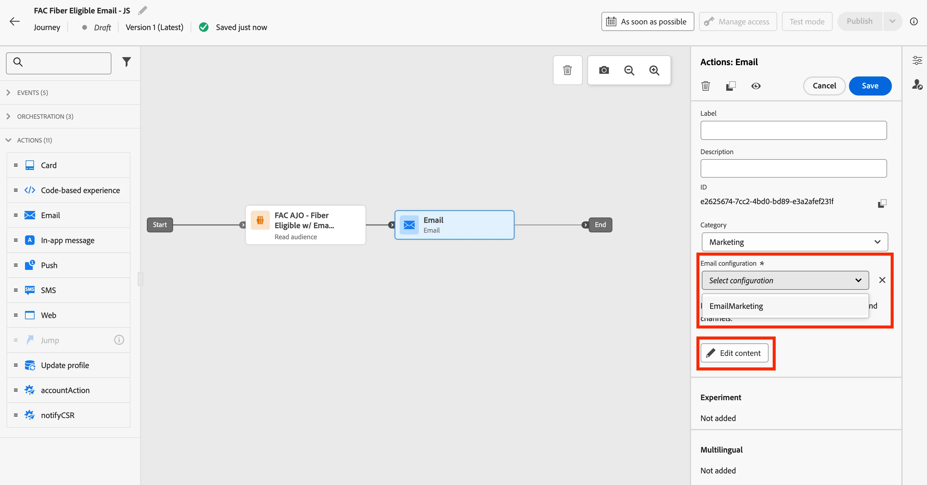
Task: Click the Test mode button
Action: click(807, 21)
